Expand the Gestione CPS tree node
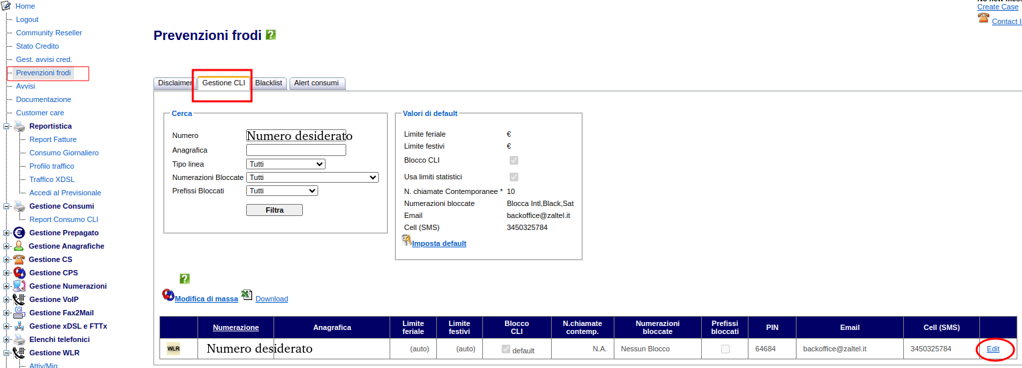The height and width of the screenshot is (368, 1022). click(7, 273)
